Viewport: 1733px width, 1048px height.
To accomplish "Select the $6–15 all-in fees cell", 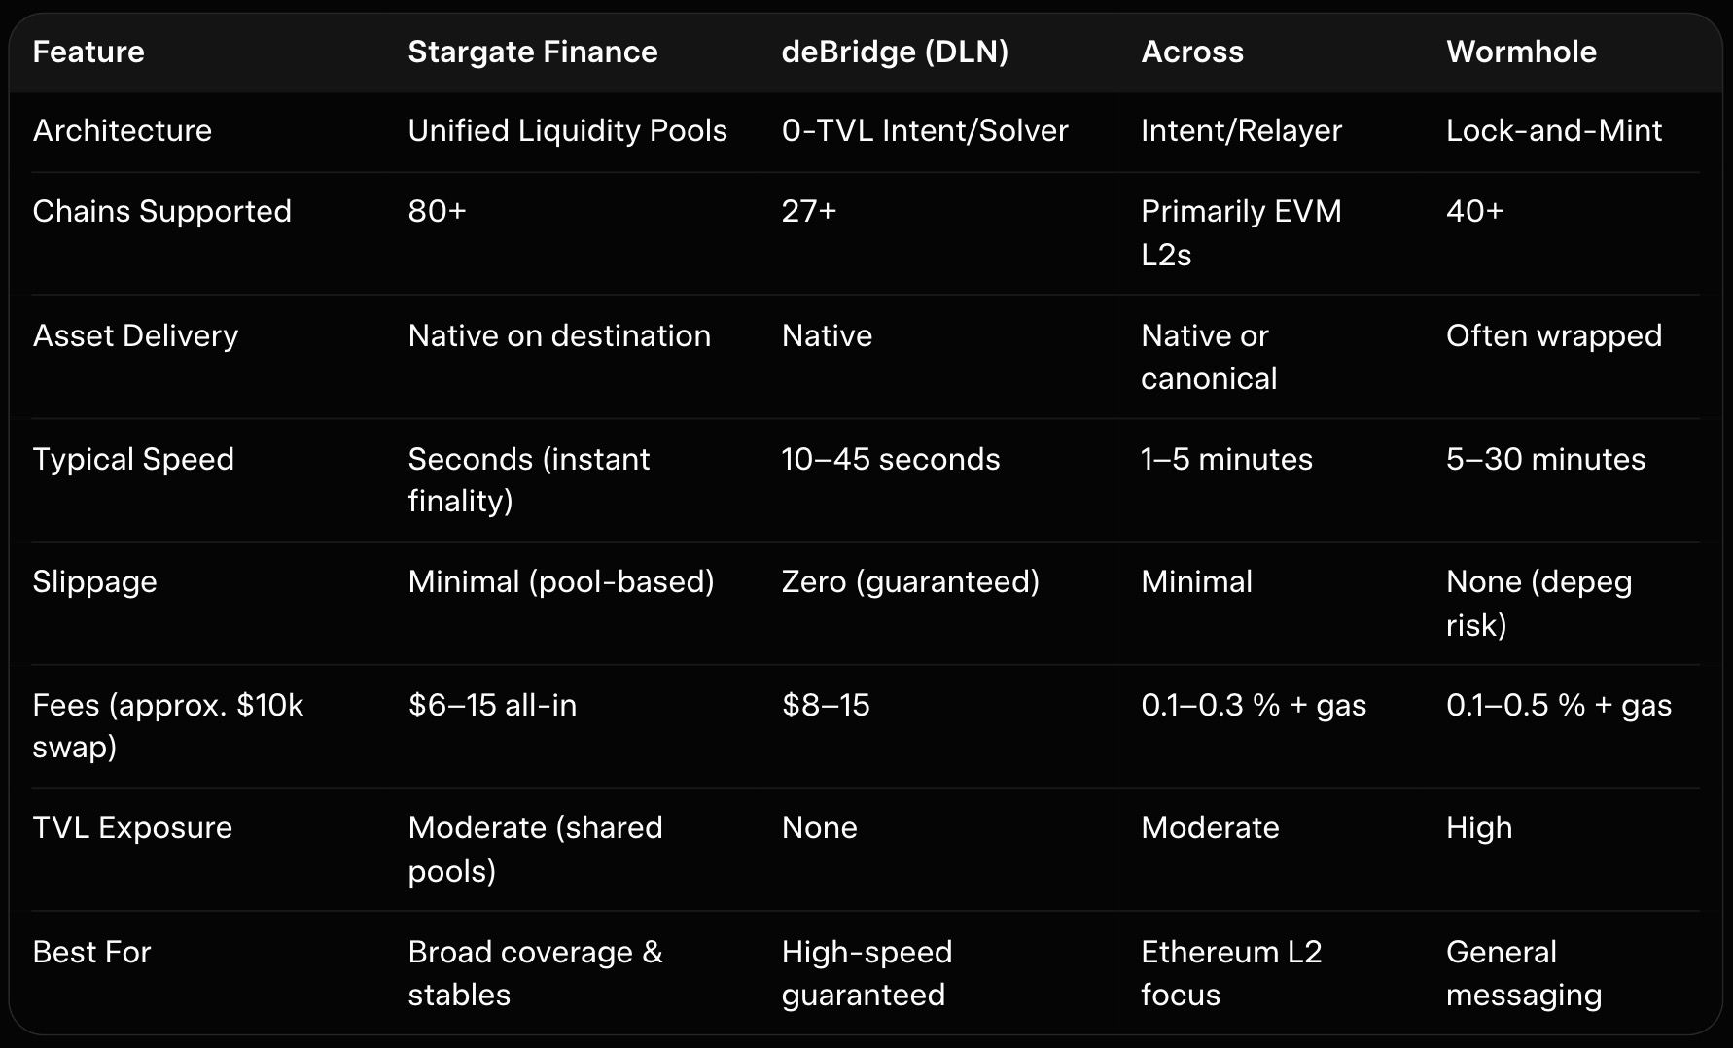I will [x=492, y=705].
